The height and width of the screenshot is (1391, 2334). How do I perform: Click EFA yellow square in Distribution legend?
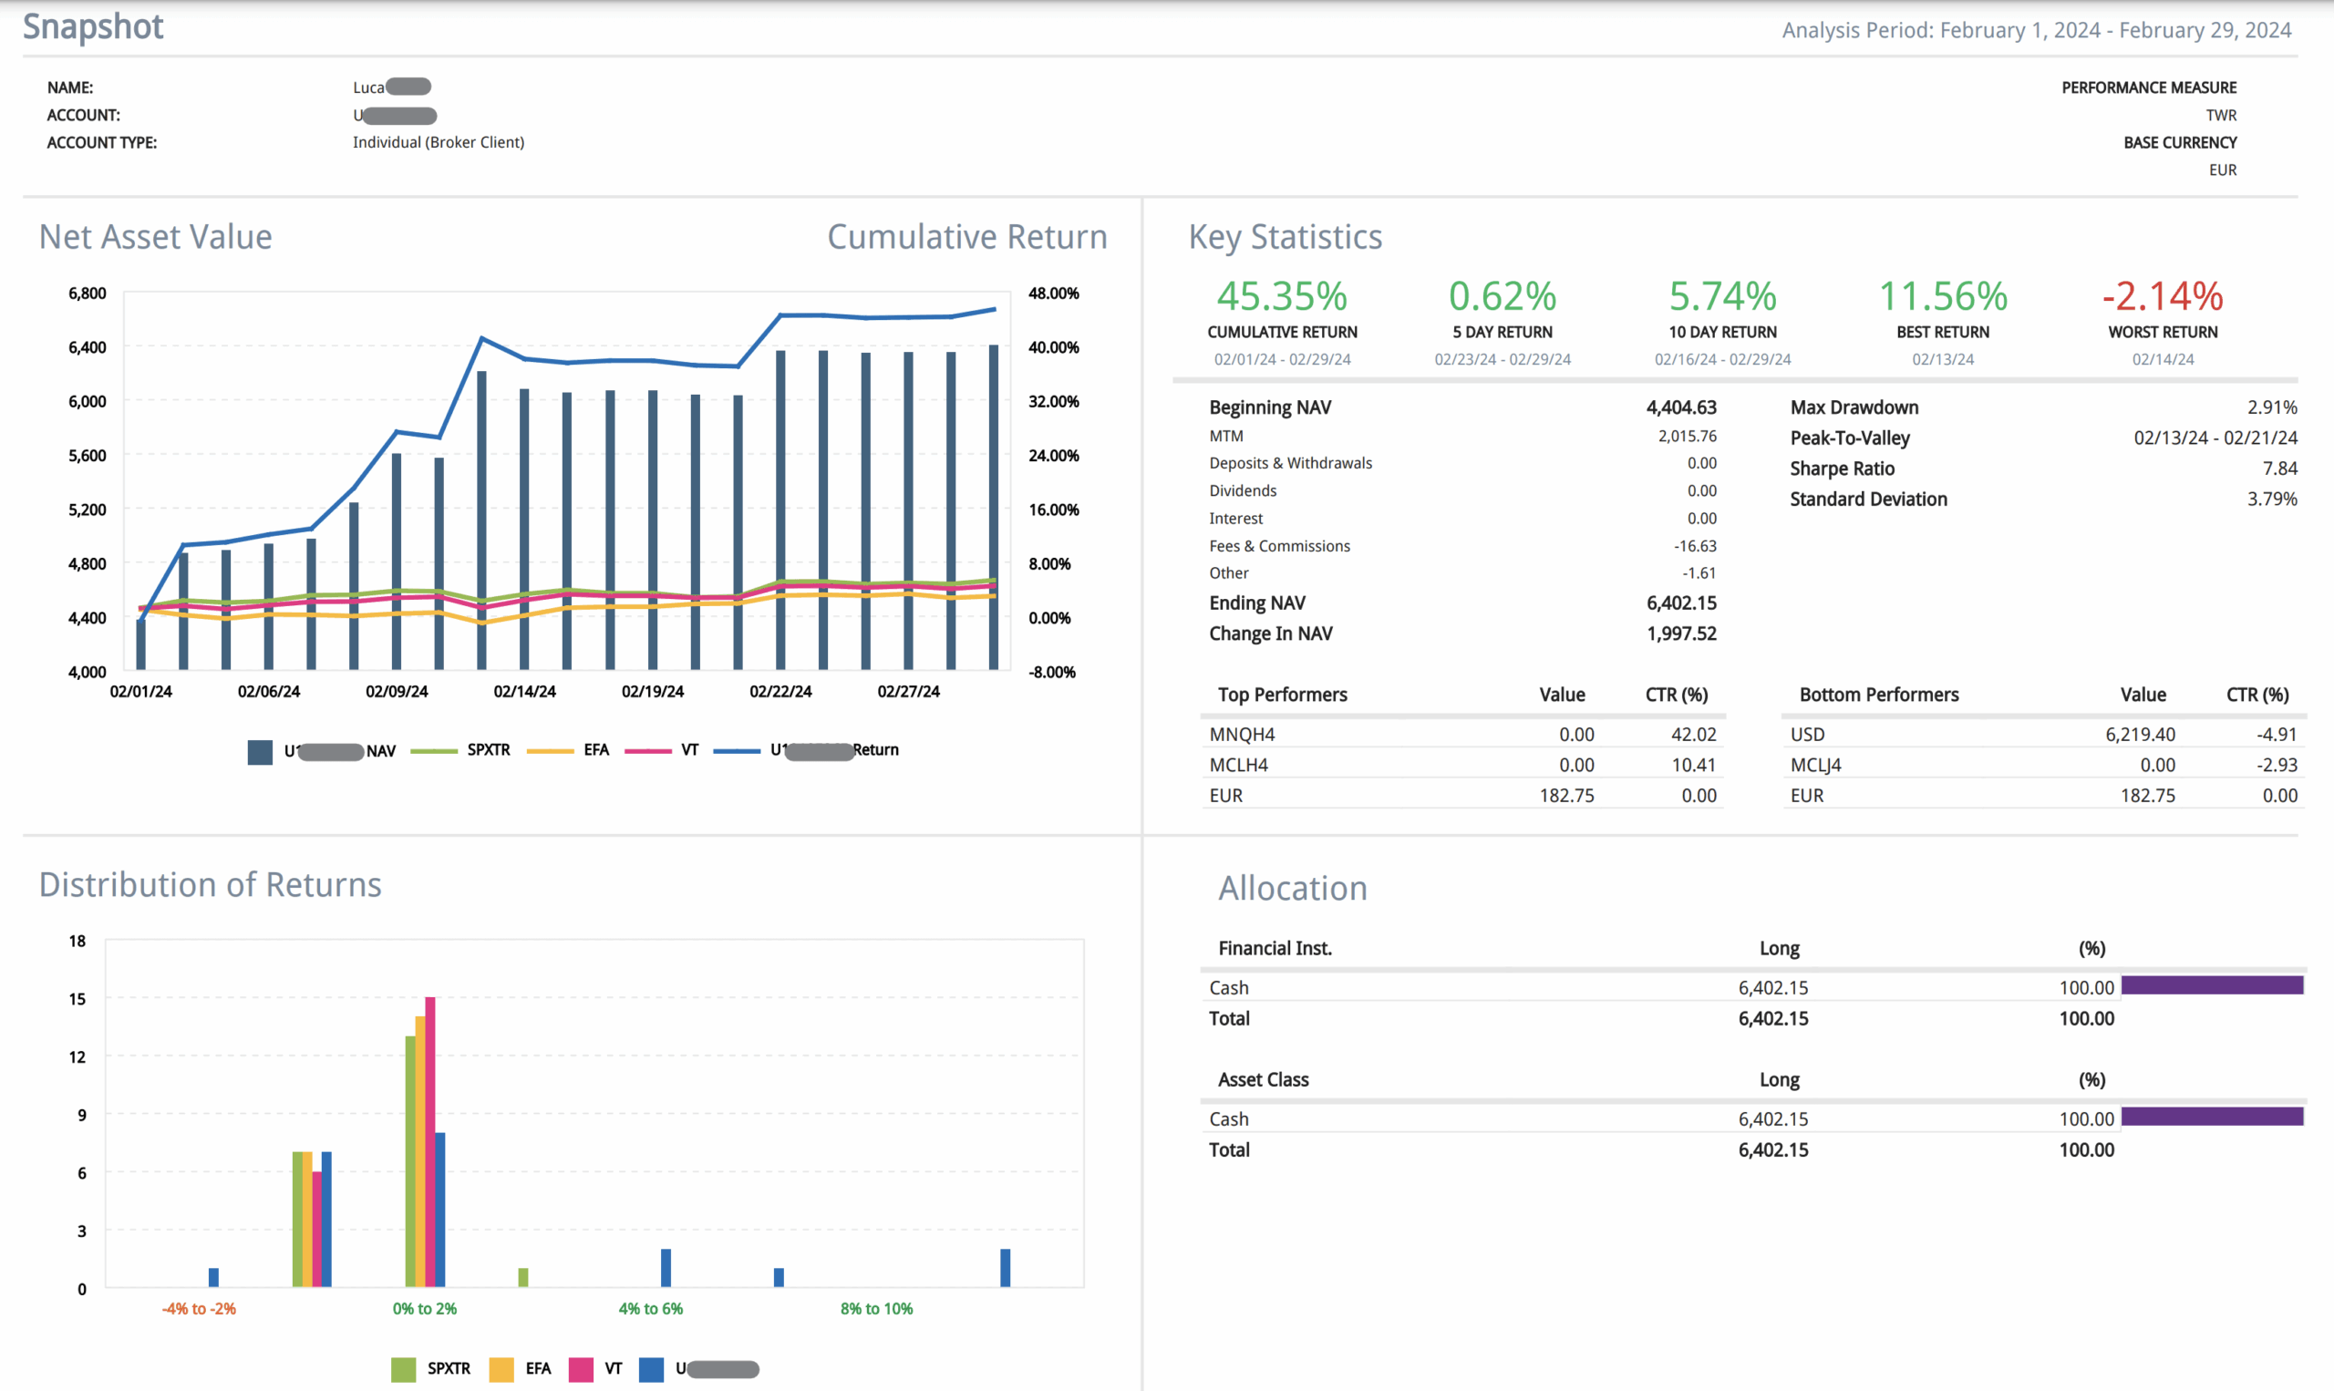click(501, 1369)
